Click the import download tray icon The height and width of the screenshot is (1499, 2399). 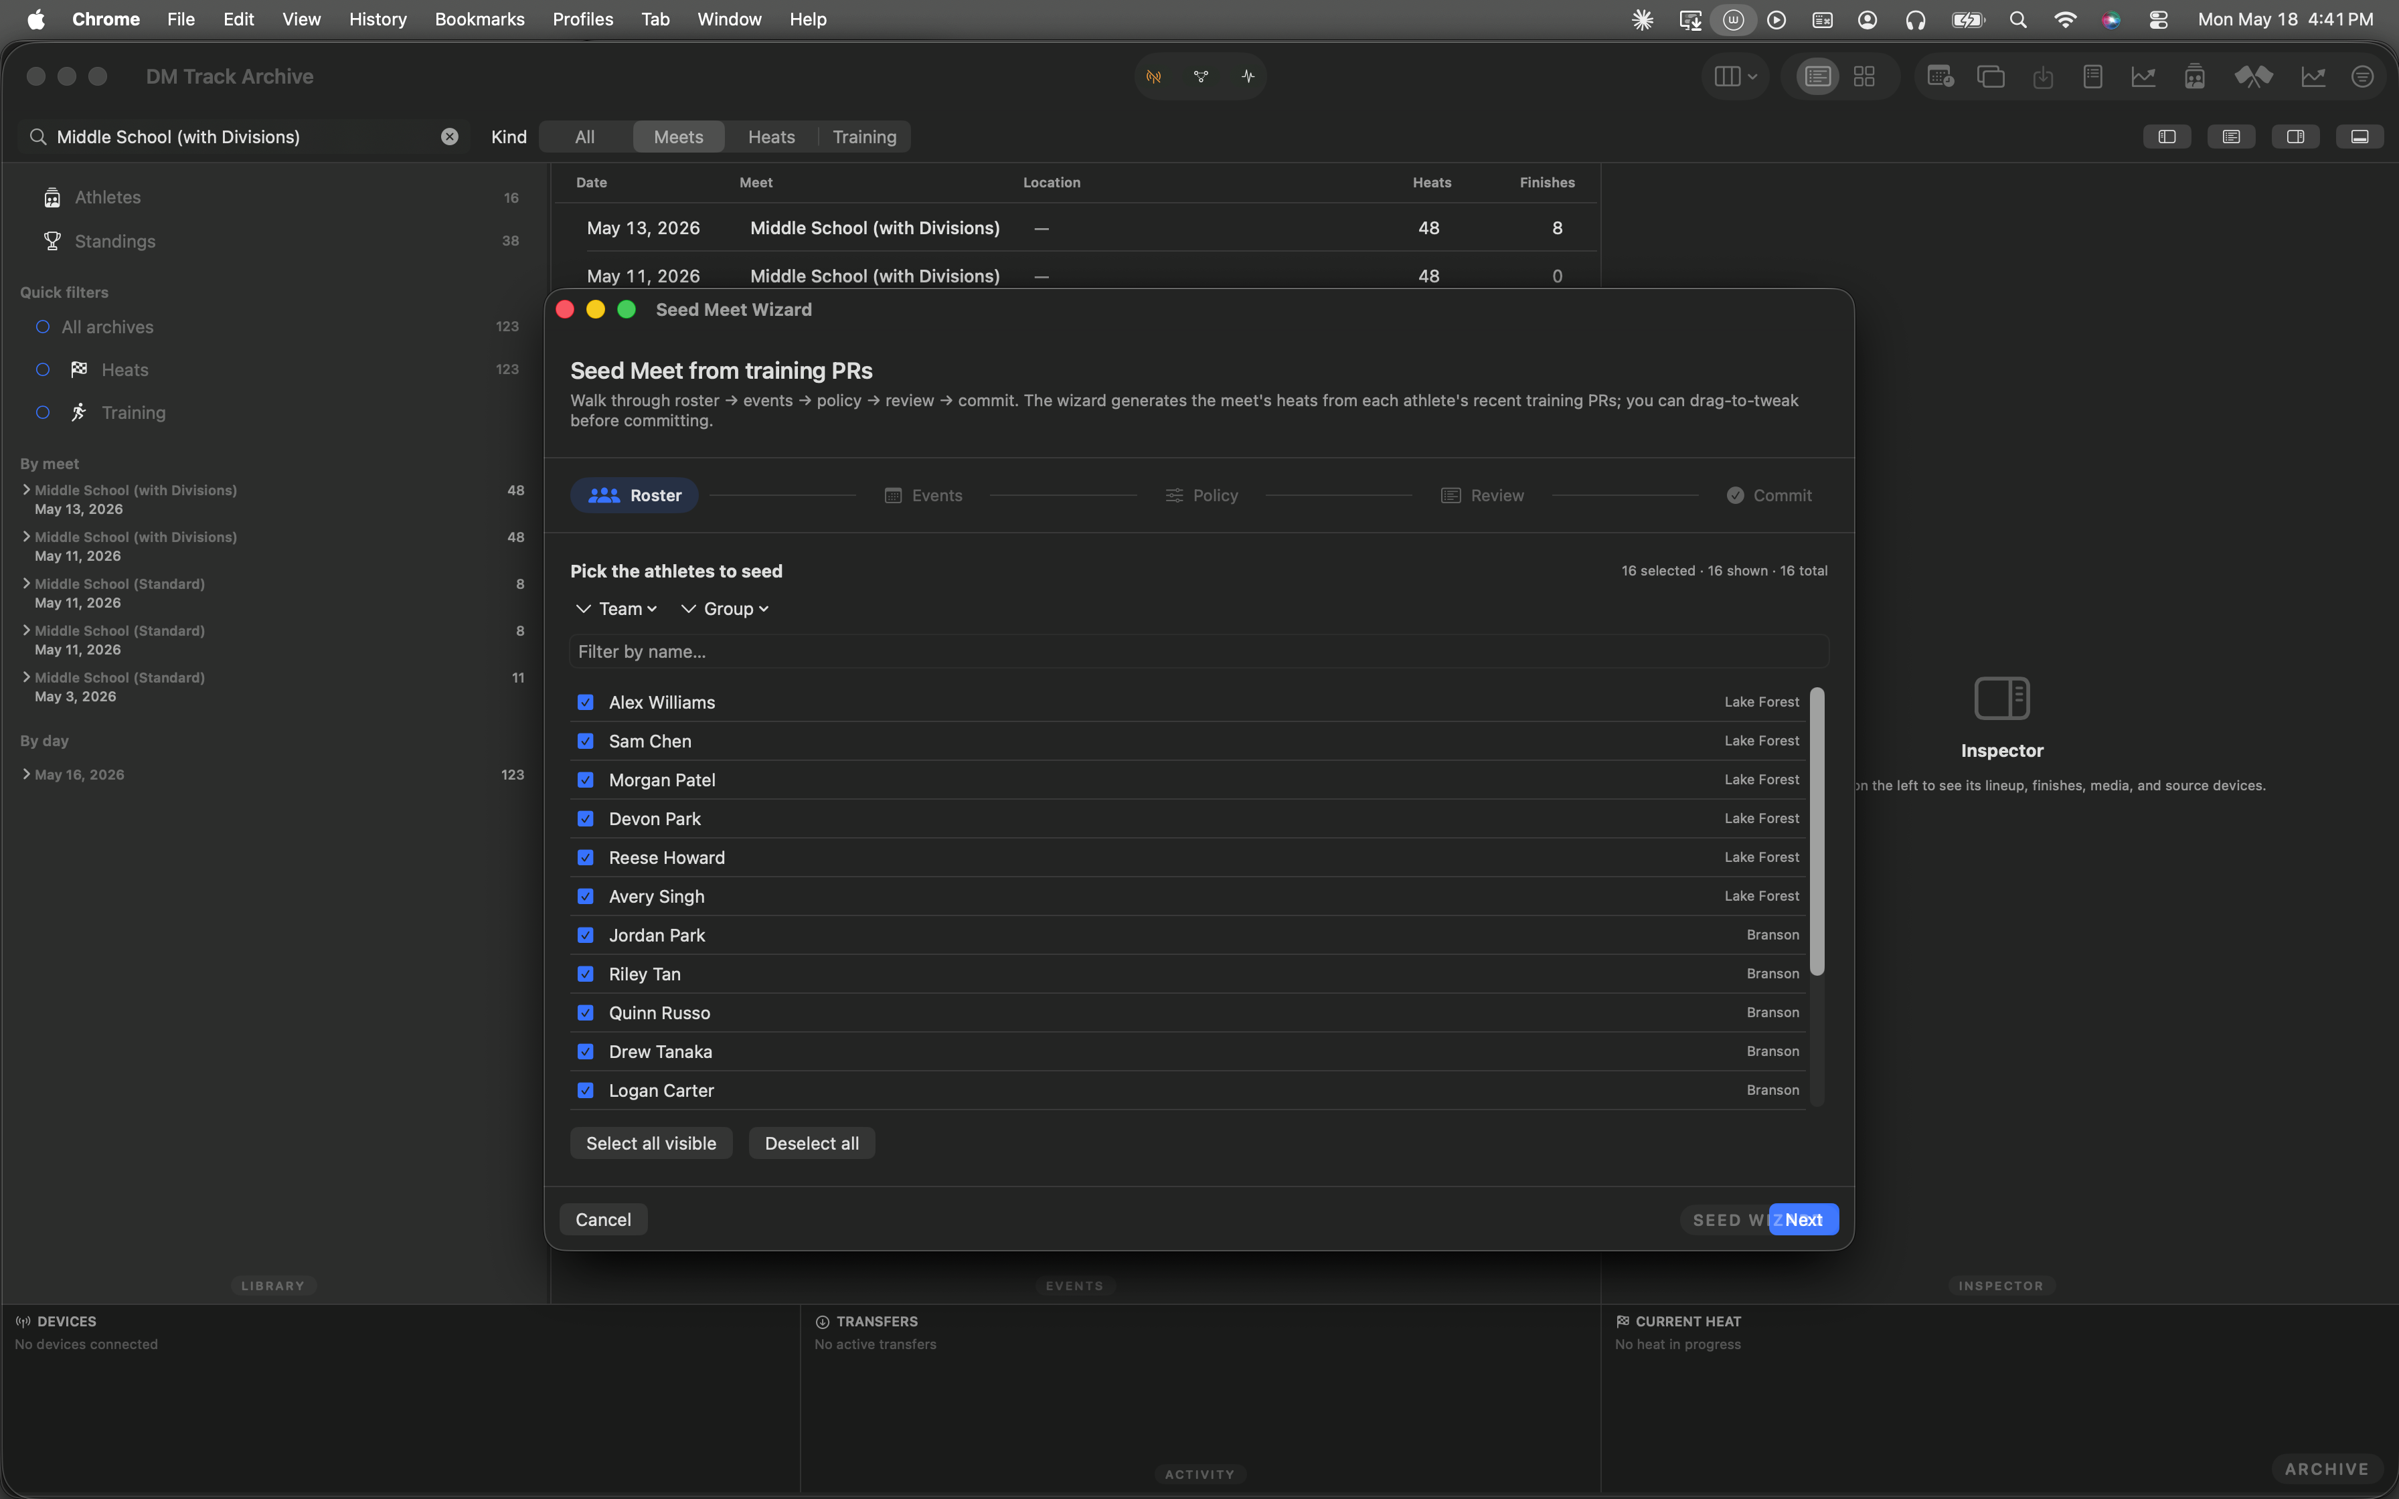2042,76
